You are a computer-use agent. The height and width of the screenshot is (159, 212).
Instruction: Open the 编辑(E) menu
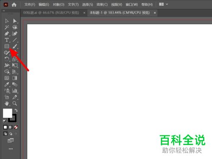44,5
